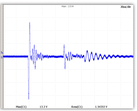
Task: Click the second tallest peak in the first burst ringing
Action: [x=34, y=45]
